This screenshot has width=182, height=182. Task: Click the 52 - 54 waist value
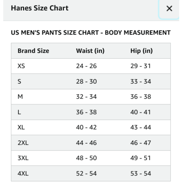(87, 174)
